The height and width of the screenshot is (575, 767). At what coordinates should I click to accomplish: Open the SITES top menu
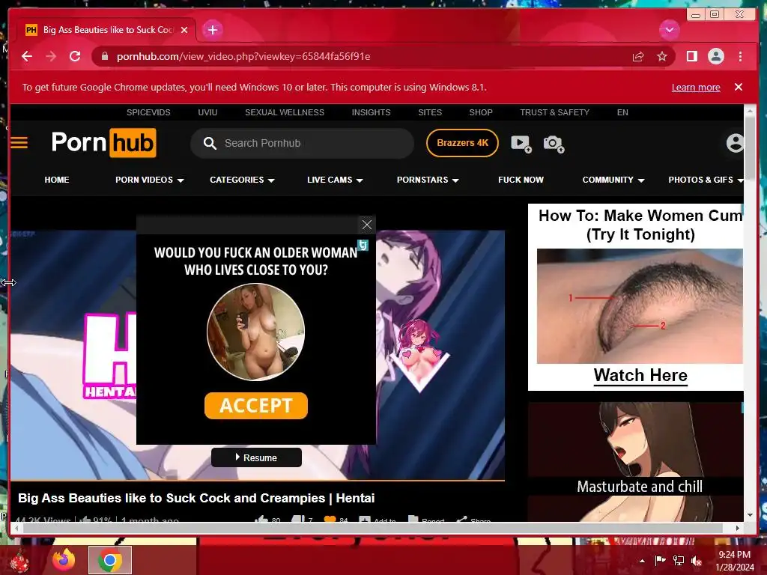tap(430, 112)
